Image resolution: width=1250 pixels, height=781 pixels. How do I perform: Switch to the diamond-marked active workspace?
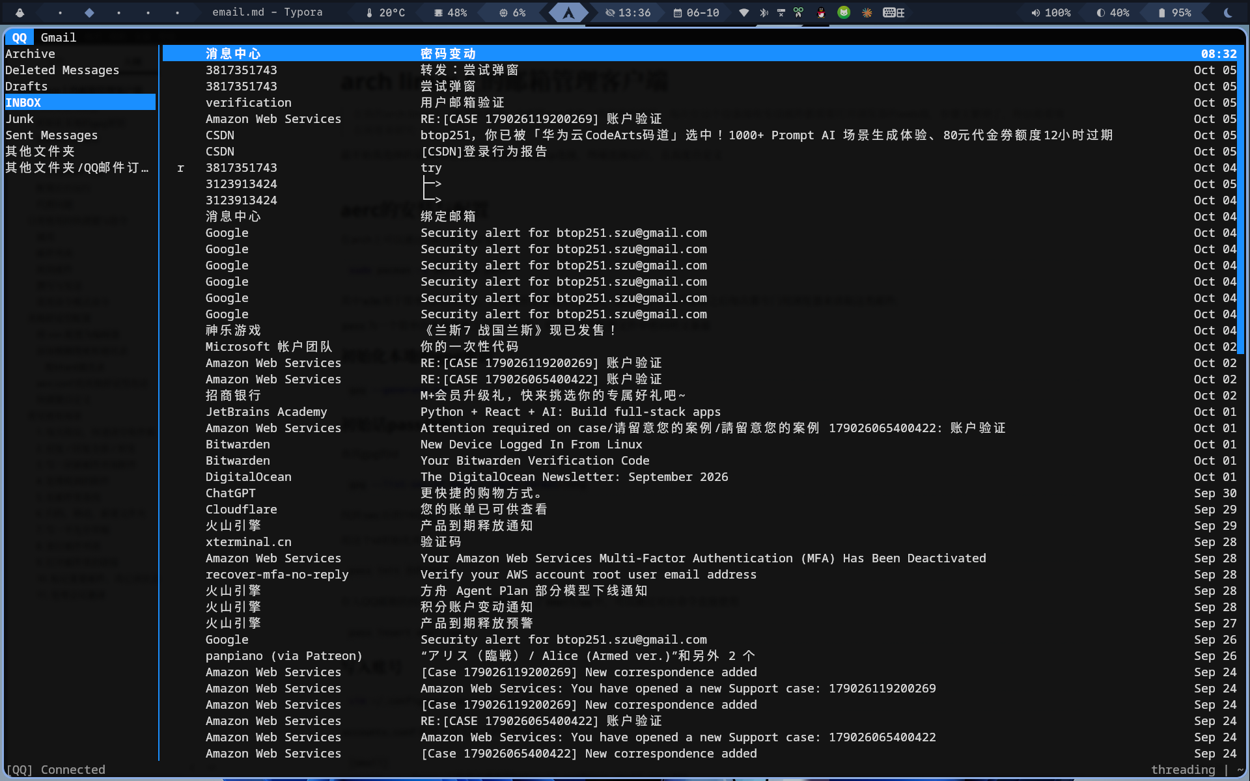point(89,12)
